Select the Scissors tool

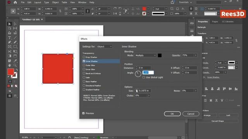[9, 51]
